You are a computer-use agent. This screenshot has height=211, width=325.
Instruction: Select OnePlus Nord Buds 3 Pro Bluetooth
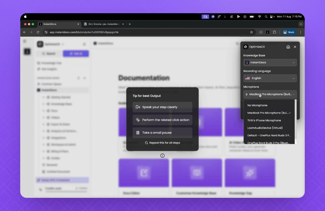coord(269,142)
